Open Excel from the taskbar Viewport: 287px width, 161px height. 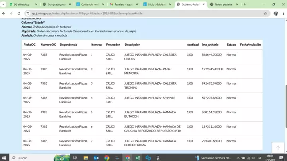138,158
